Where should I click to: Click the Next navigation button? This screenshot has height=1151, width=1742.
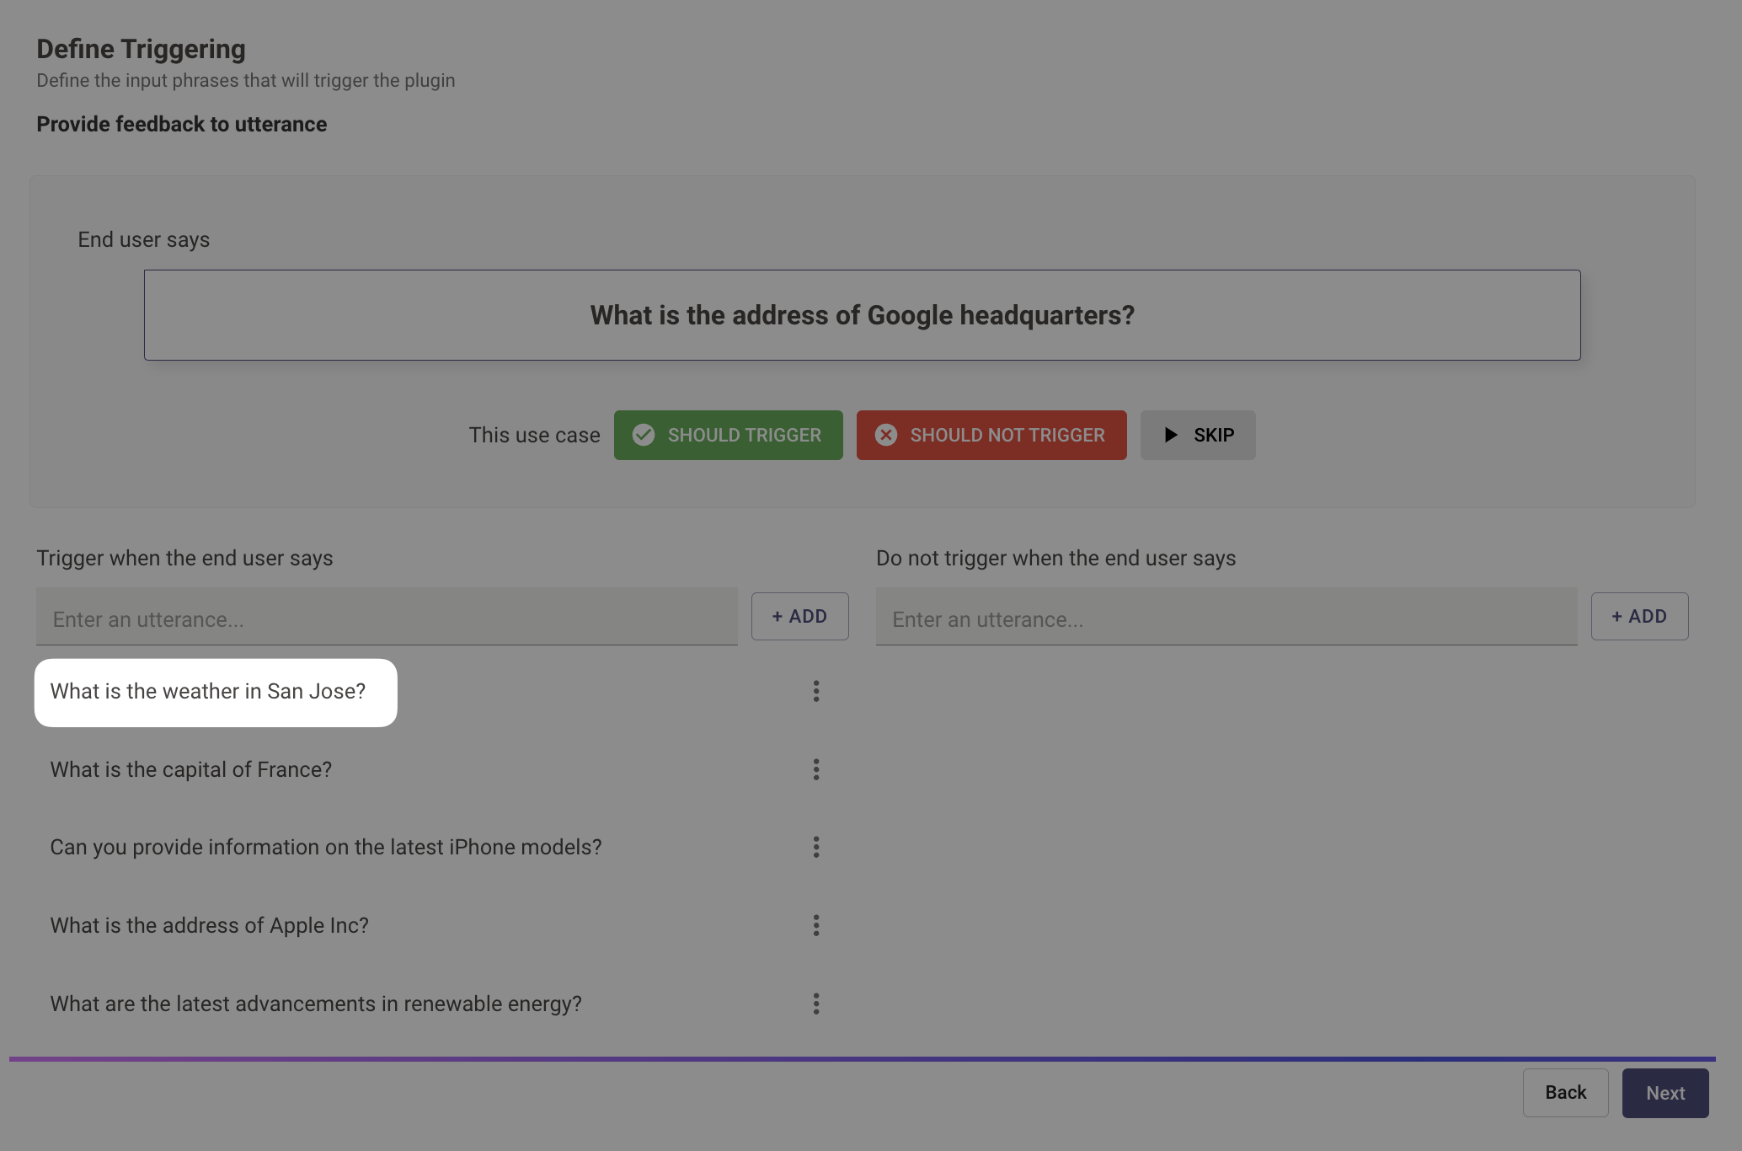click(1665, 1092)
